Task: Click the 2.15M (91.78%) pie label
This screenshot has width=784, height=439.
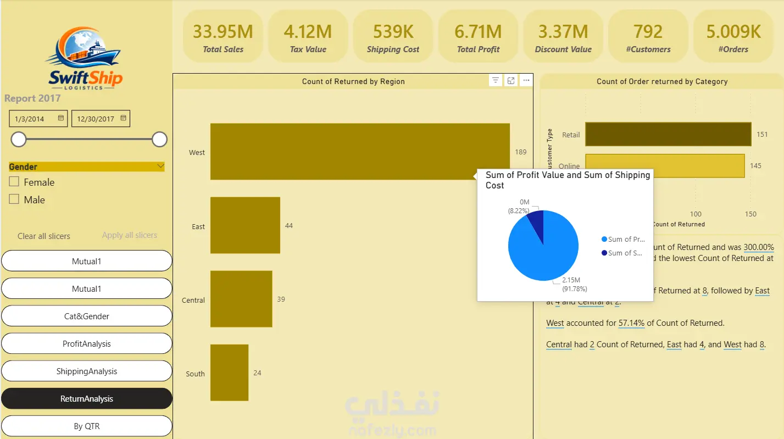Action: tap(575, 285)
